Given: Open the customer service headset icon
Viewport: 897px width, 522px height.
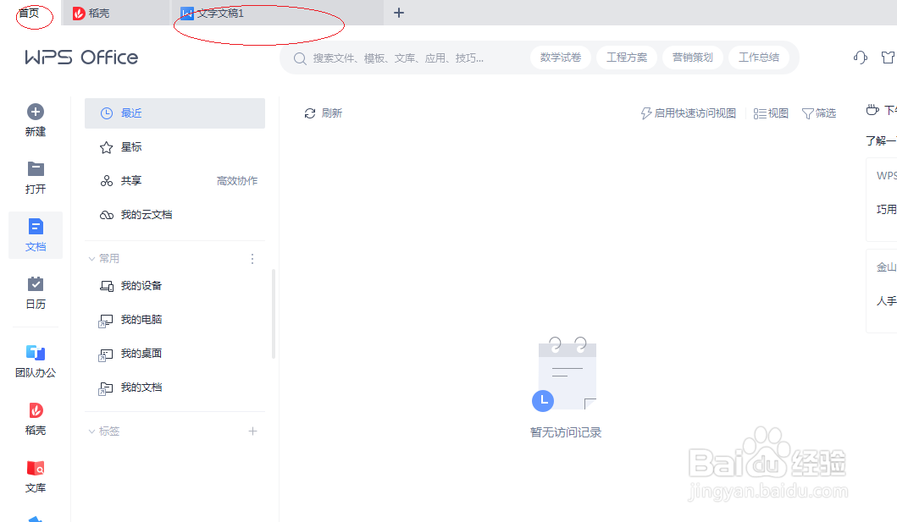Looking at the screenshot, I should [x=861, y=58].
